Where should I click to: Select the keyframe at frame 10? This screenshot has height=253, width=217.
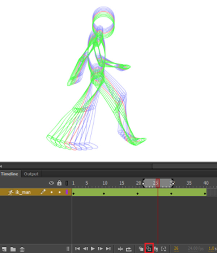[104, 193]
